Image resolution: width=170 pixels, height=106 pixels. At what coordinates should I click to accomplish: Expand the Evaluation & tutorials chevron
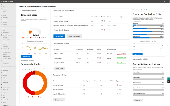(15, 59)
